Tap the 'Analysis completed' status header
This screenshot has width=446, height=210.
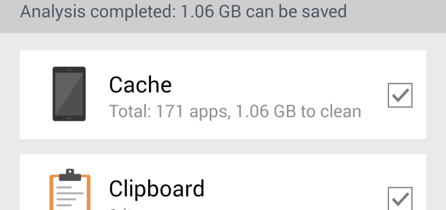(183, 12)
